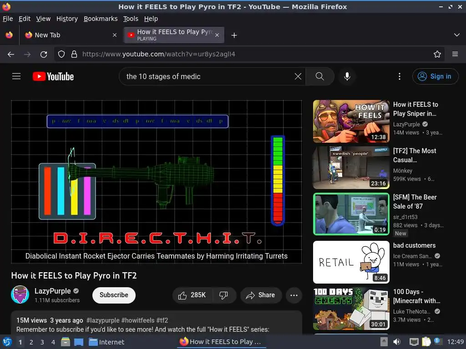The image size is (466, 349).
Task: Open the YouTube guide hamburger menu
Action: point(16,76)
